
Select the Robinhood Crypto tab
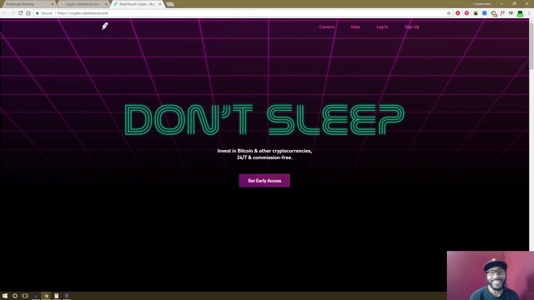[137, 4]
